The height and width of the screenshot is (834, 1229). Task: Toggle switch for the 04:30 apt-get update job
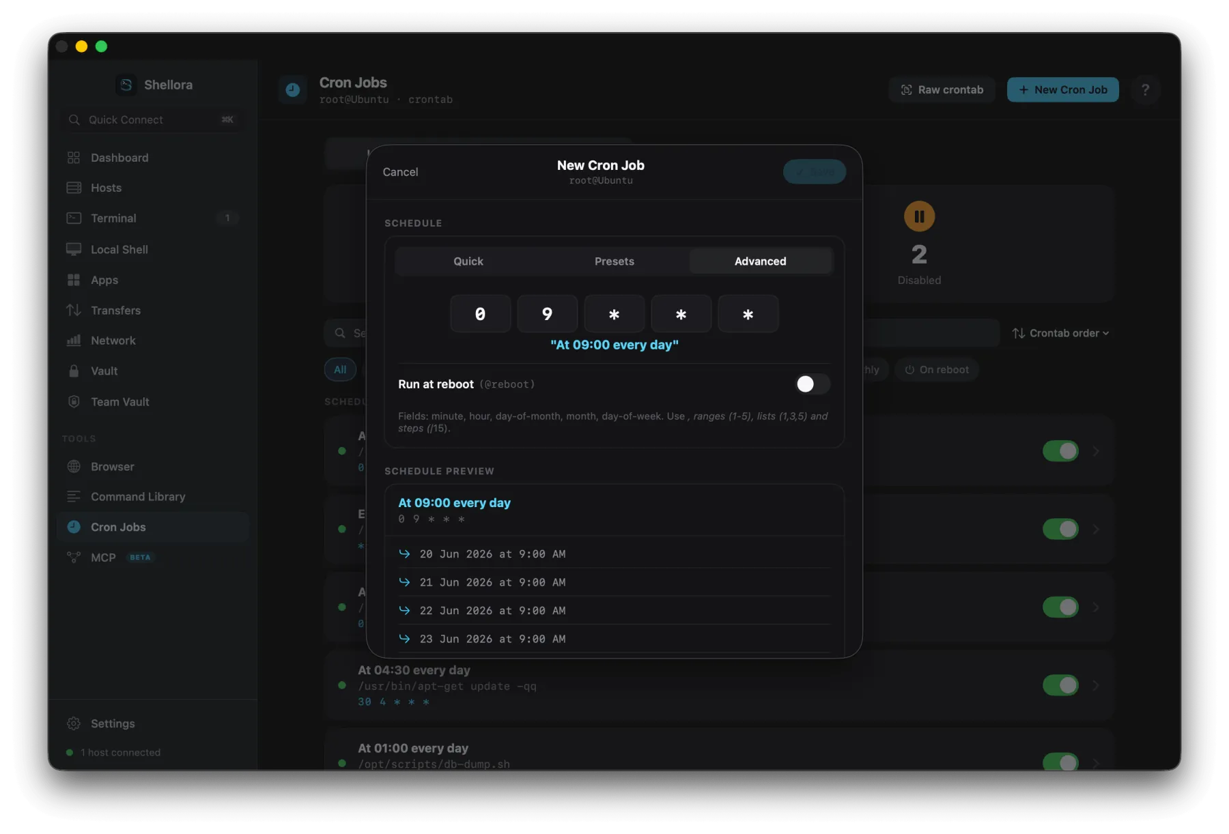tap(1060, 685)
